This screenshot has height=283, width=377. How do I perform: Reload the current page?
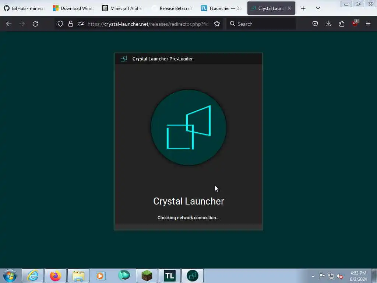click(x=35, y=24)
